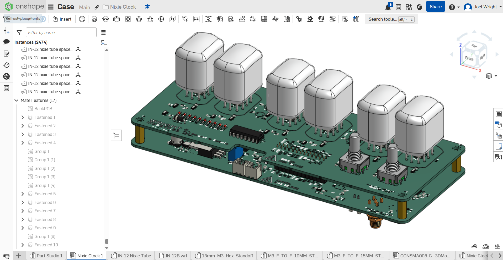Choose the Screw relation tool
This screenshot has width=503, height=260.
click(321, 19)
